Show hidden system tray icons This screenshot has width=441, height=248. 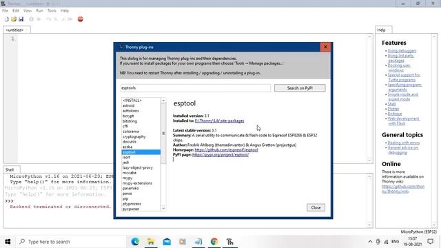click(370, 242)
